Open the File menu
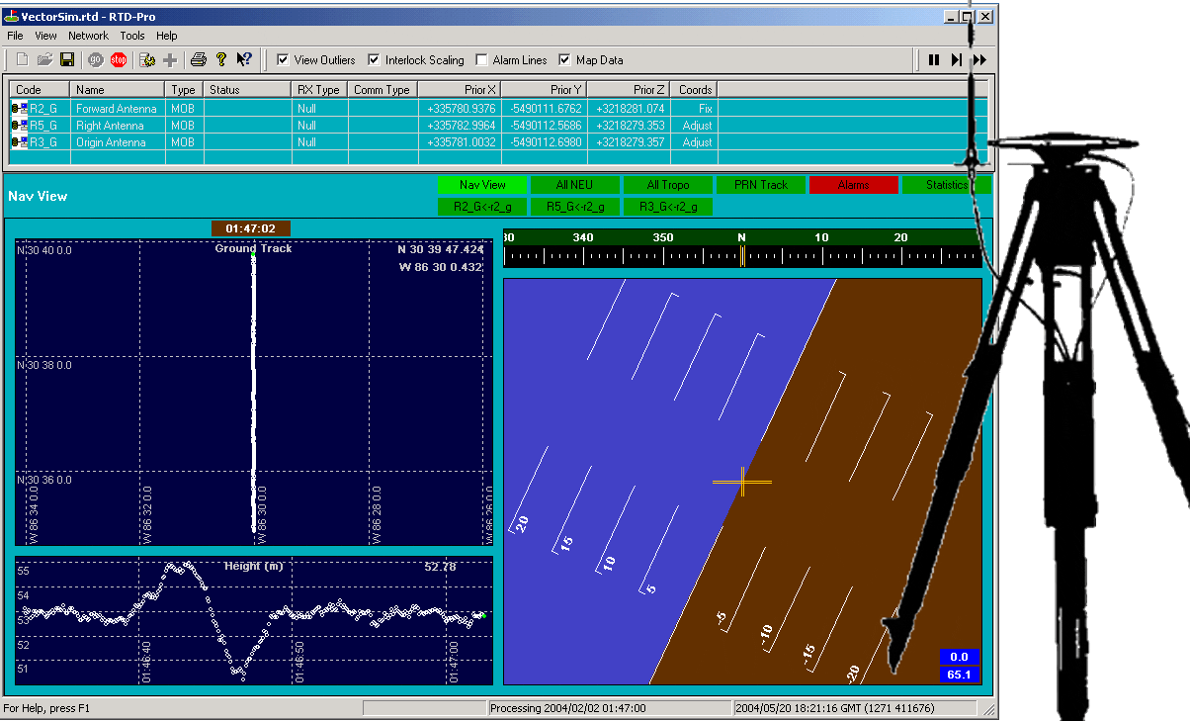The height and width of the screenshot is (721, 1190). (15, 36)
